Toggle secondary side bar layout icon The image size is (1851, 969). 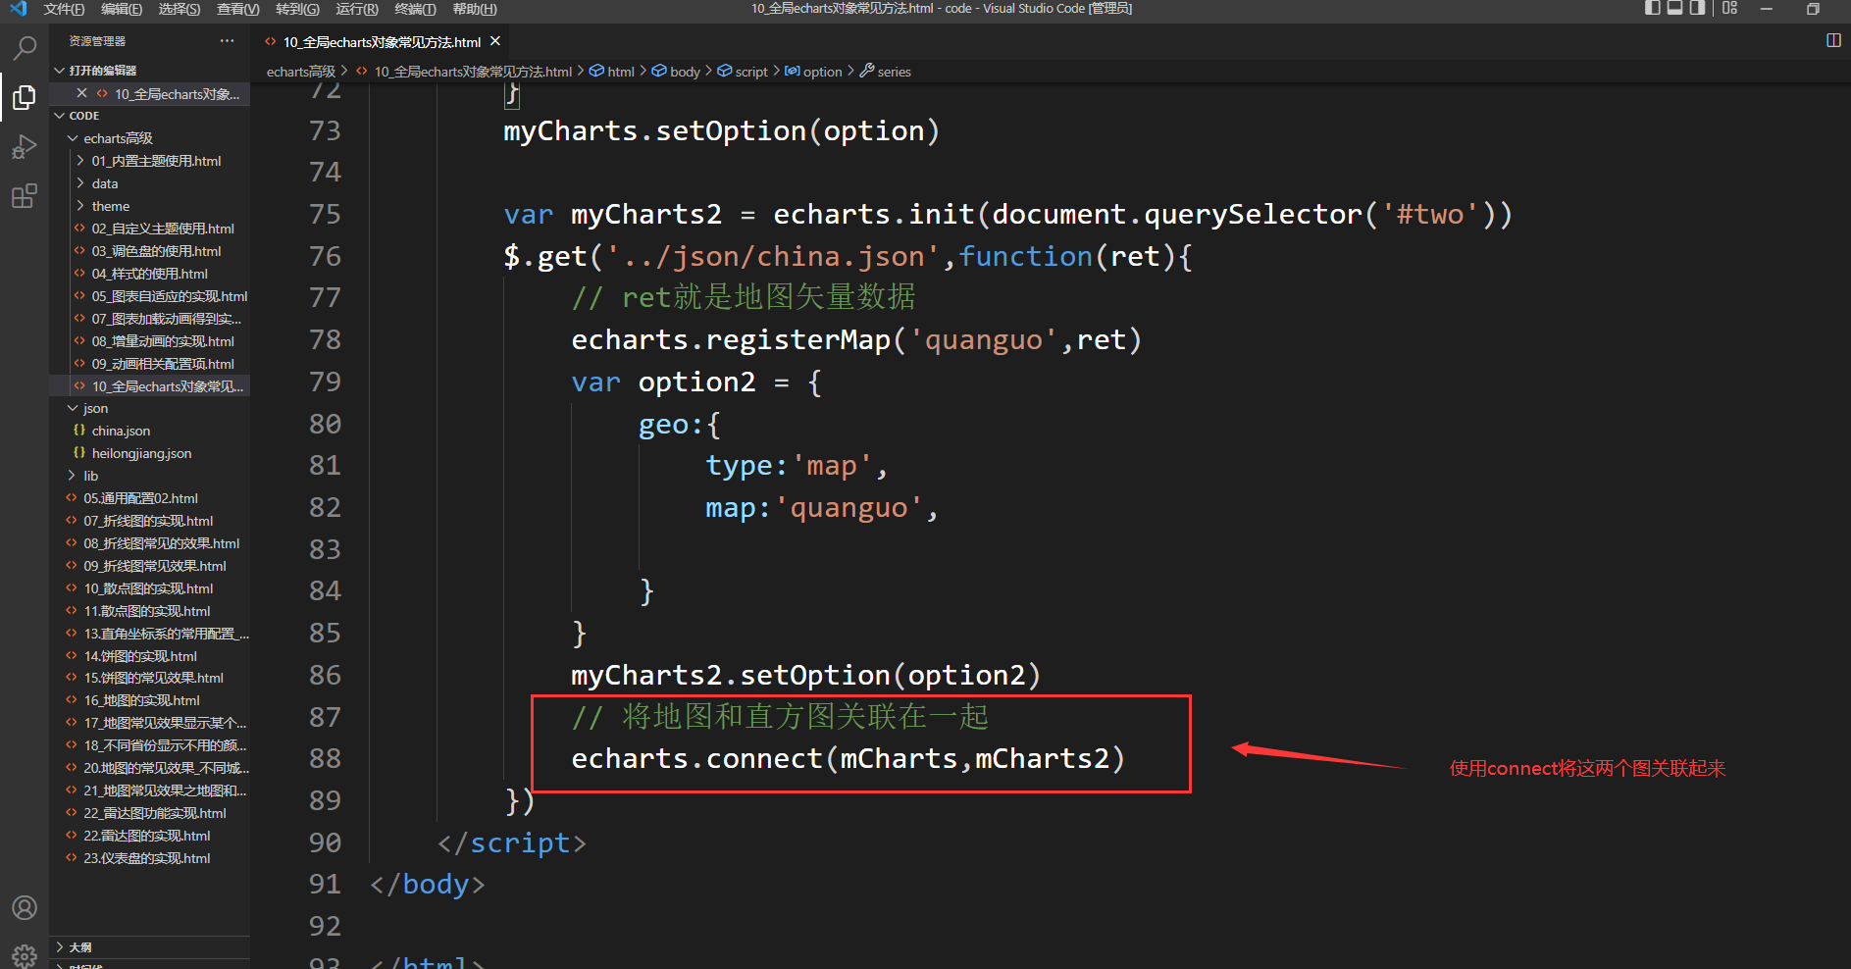1697,8
